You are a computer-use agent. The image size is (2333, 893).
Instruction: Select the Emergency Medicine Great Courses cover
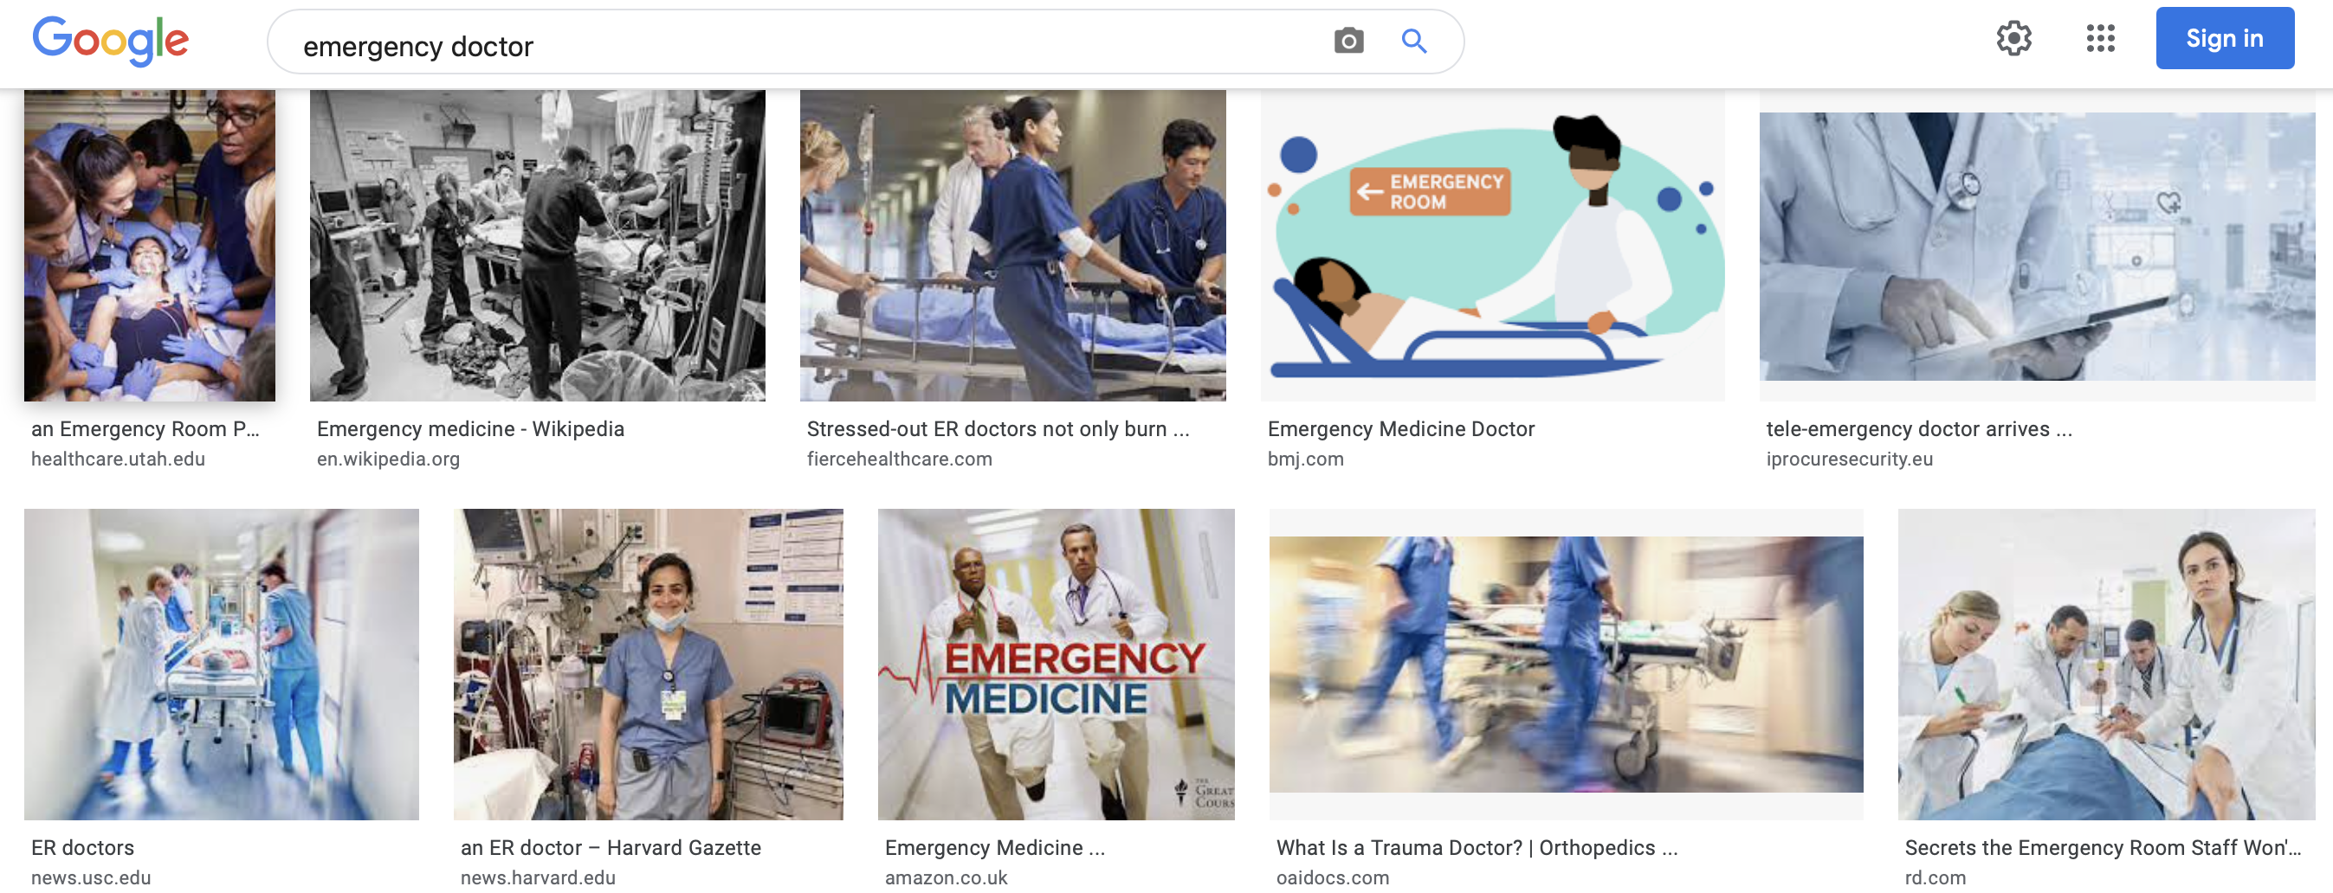(x=1055, y=664)
